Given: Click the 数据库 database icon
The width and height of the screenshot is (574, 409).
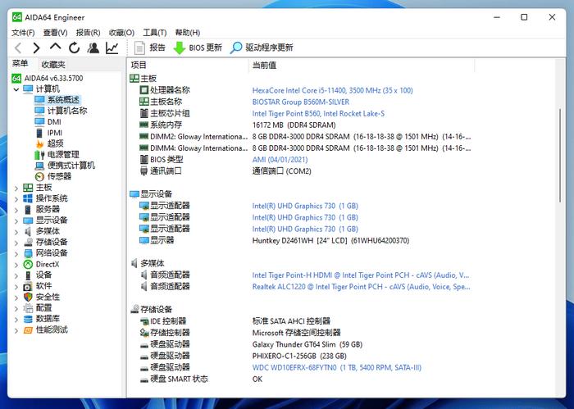Looking at the screenshot, I should (28, 319).
